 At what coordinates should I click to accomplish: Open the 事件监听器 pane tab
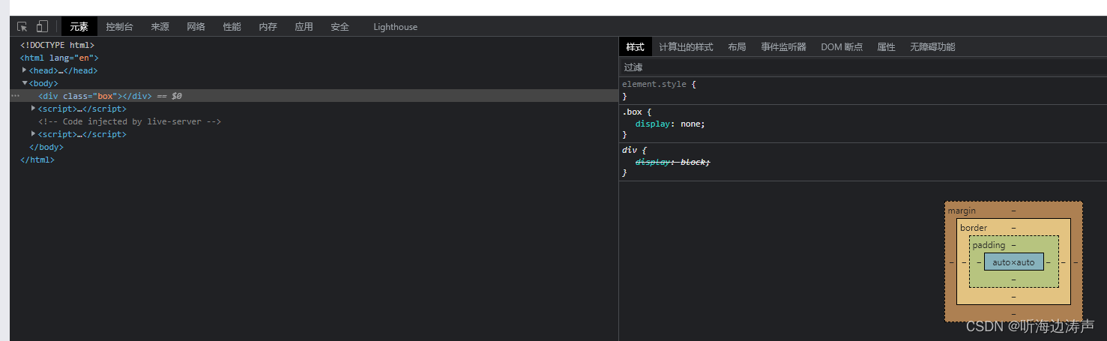[783, 46]
